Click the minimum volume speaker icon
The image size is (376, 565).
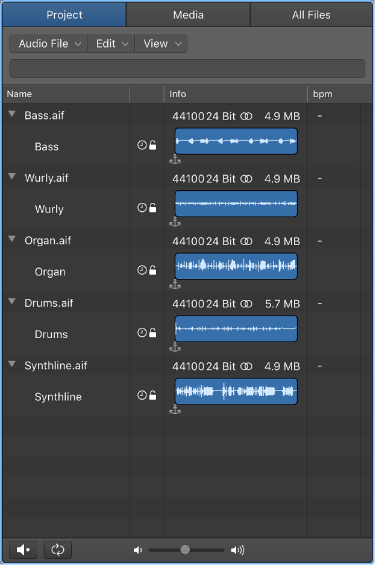pos(138,549)
